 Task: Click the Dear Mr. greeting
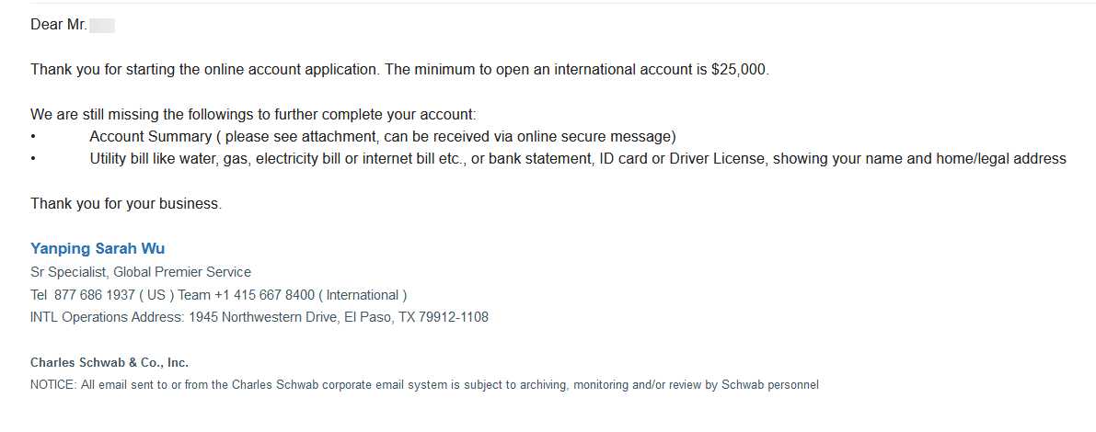point(59,25)
